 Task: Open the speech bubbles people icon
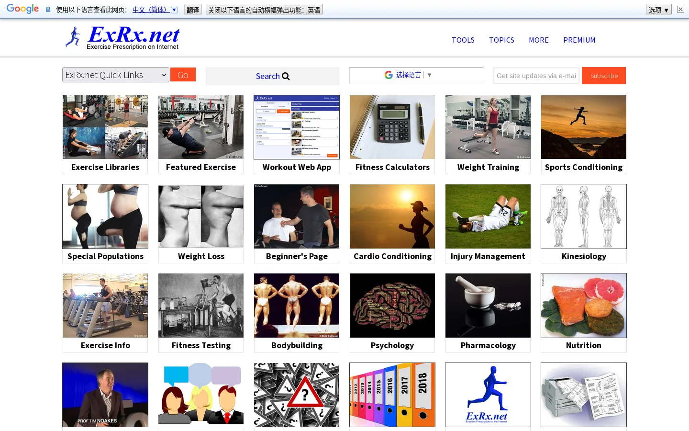[x=201, y=395]
